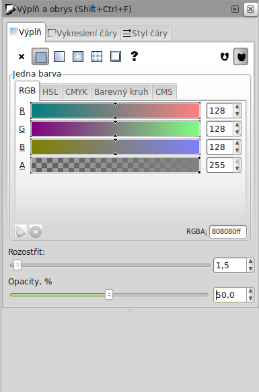Click the Unset paint question mark icon
The width and height of the screenshot is (259, 392).
point(135,56)
